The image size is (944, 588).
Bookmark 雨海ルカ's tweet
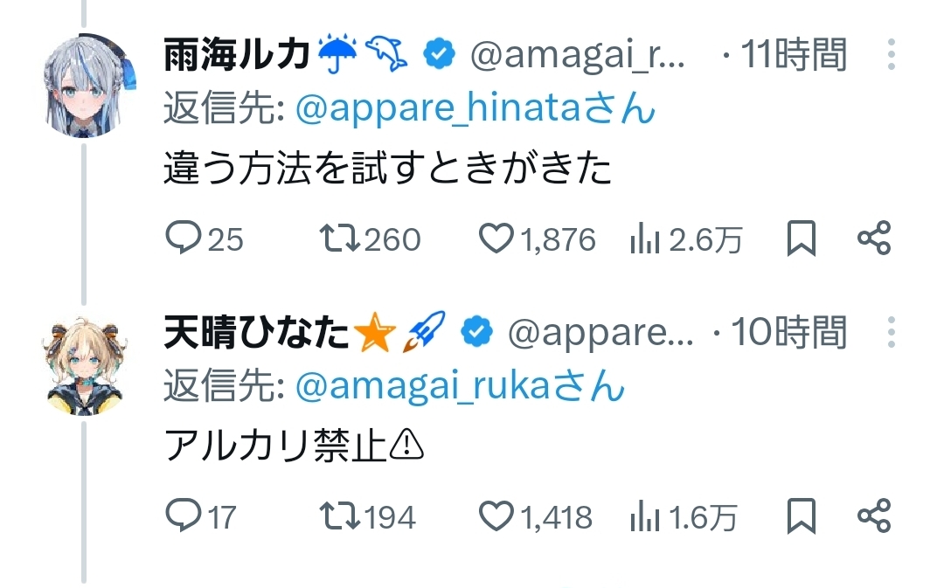coord(801,239)
